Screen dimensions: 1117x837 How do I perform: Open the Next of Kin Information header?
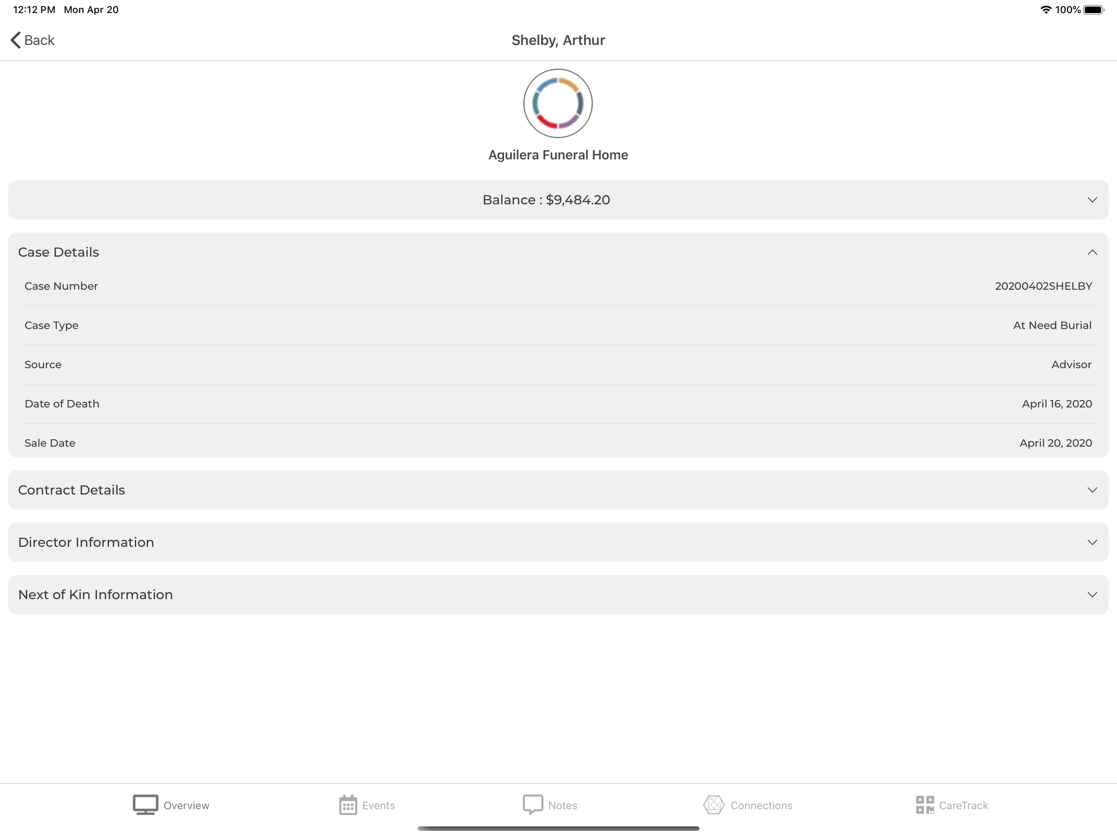pyautogui.click(x=95, y=595)
